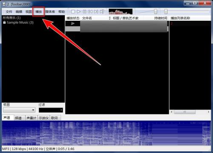Select the Sample Music (3) tree item
213x153 pixels.
(20, 23)
